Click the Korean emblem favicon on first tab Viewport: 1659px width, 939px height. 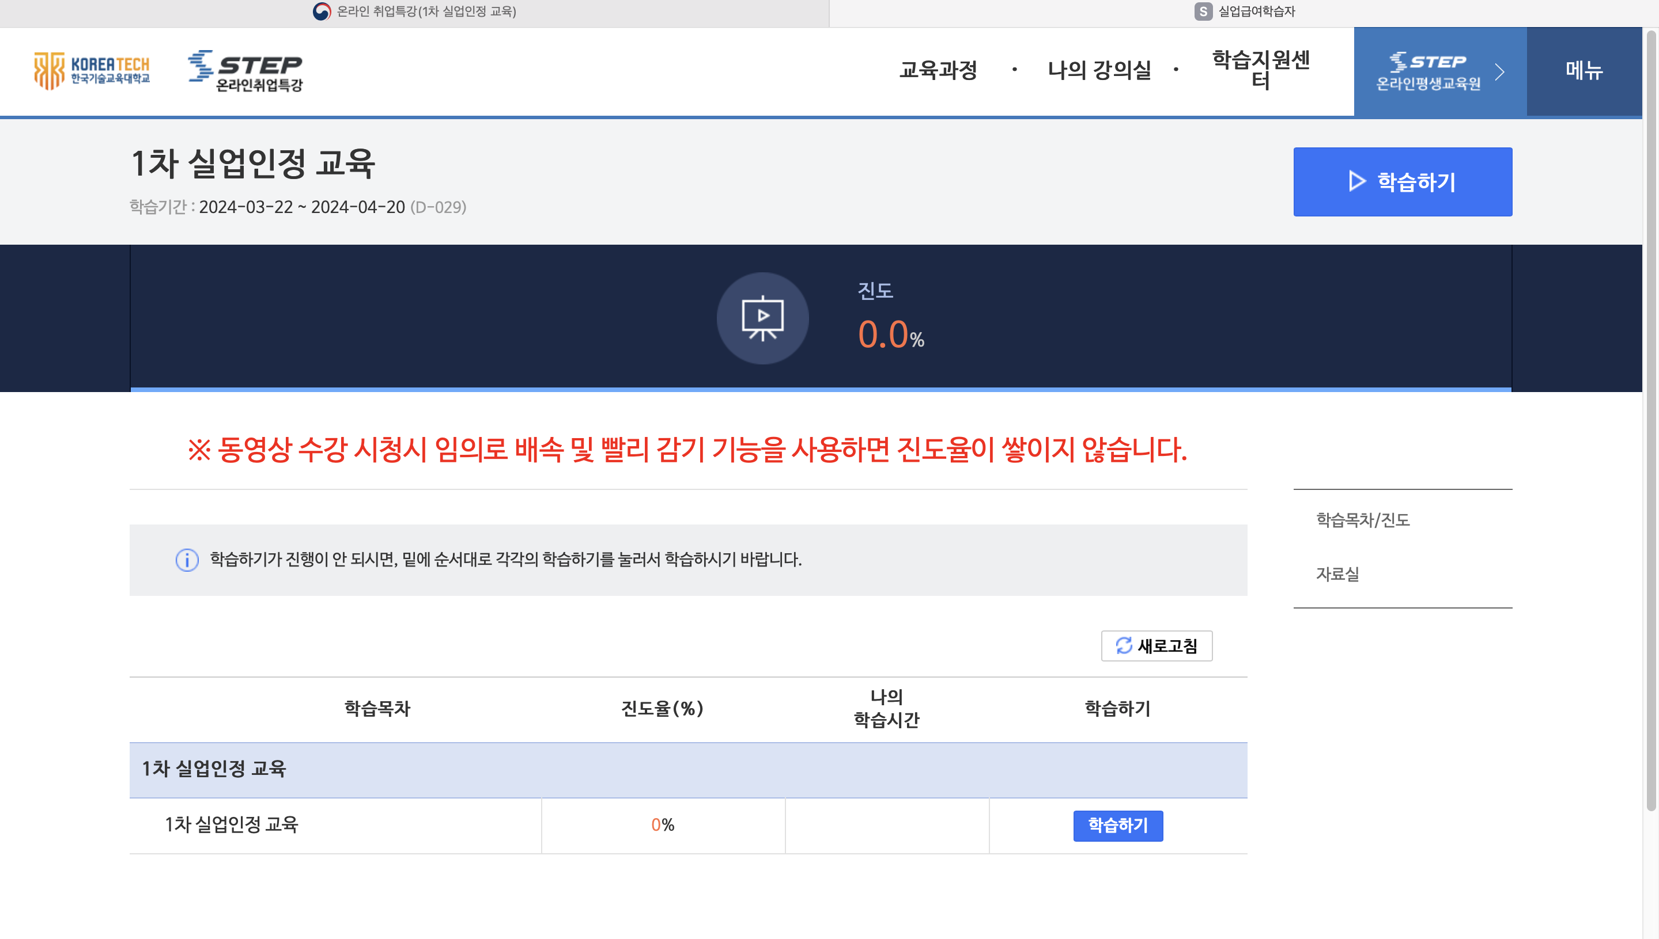322,12
